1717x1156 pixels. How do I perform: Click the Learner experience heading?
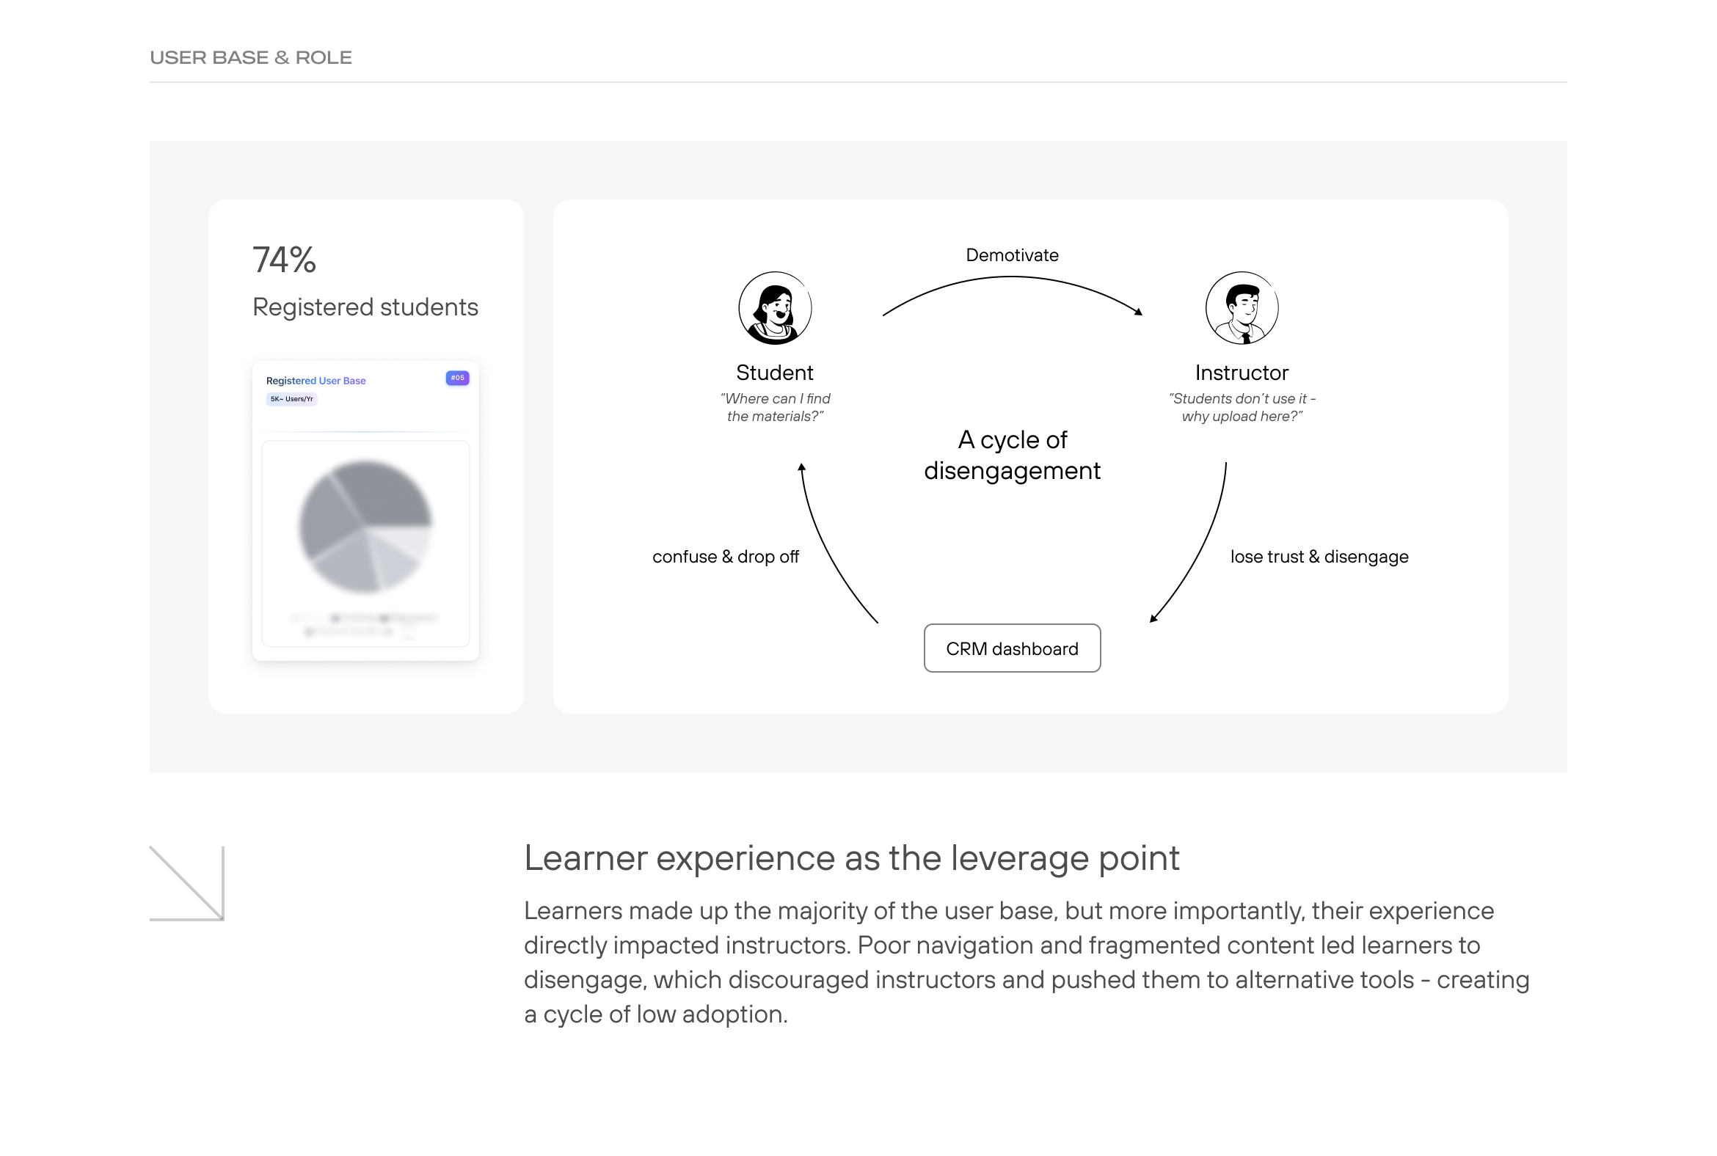pos(851,858)
